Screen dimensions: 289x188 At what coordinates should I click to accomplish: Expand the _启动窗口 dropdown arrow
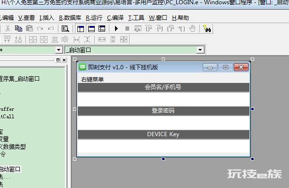(x=200, y=50)
